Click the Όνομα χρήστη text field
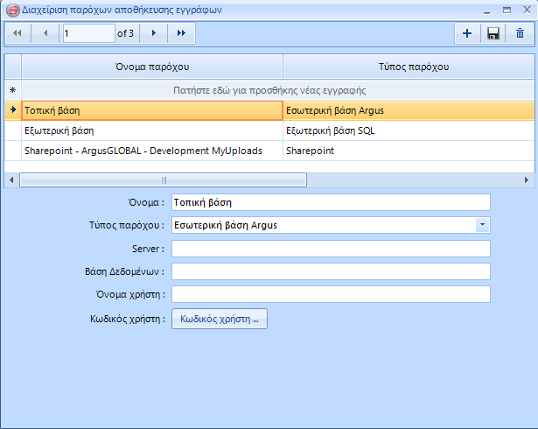Screen dimensions: 538x429 pos(331,294)
